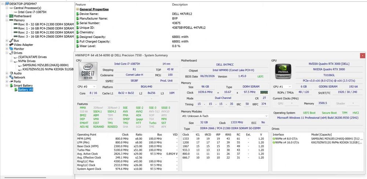Click green status icon for KIOXIA NVMe

click(x=274, y=142)
